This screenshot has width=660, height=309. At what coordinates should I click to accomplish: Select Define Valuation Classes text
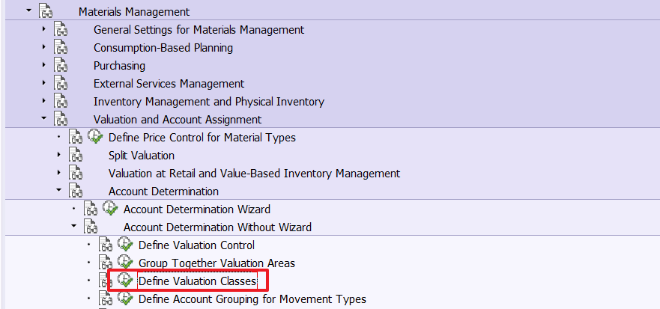click(197, 281)
